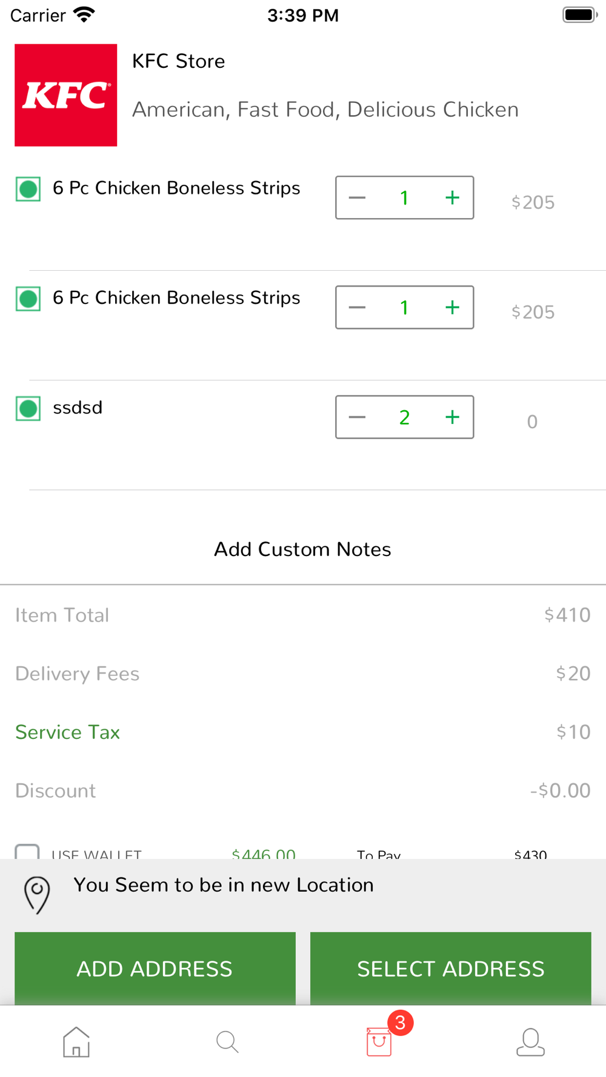Increase quantity of ssdsd item

tap(452, 417)
